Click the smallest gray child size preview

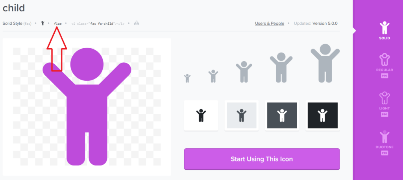tap(187, 78)
